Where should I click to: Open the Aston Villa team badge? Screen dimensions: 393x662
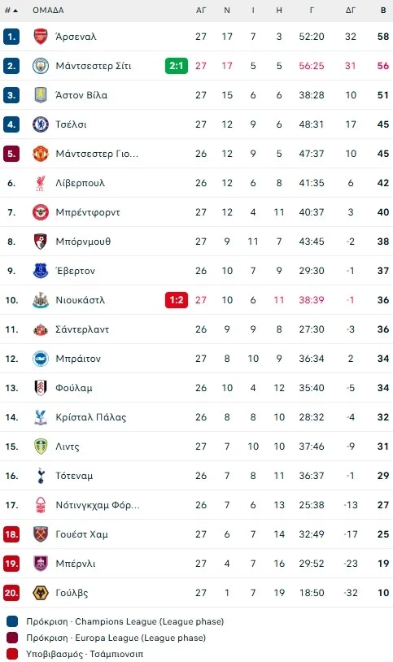click(41, 95)
